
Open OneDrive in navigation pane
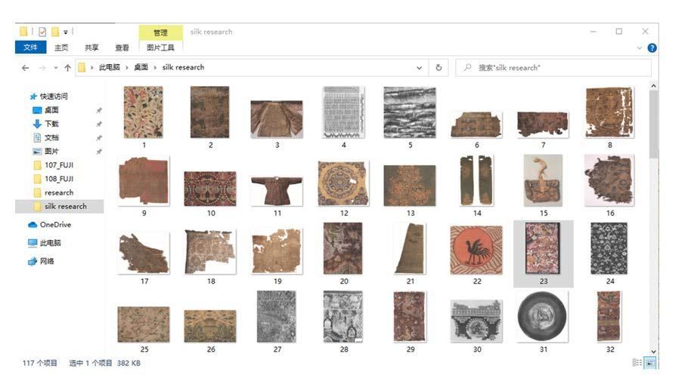(55, 225)
